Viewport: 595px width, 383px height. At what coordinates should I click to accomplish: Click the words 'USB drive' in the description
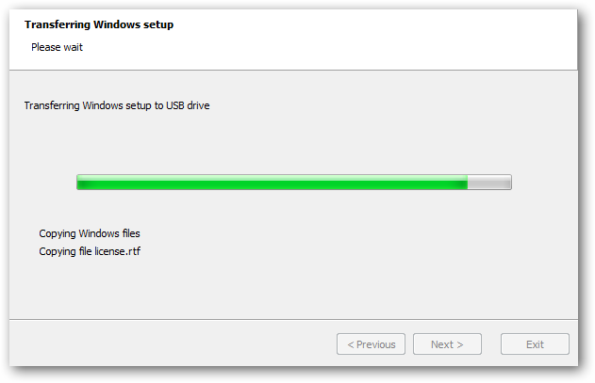188,105
